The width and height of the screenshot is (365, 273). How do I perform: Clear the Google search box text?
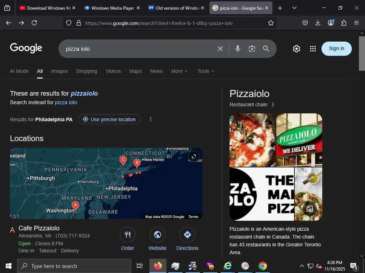pos(220,48)
